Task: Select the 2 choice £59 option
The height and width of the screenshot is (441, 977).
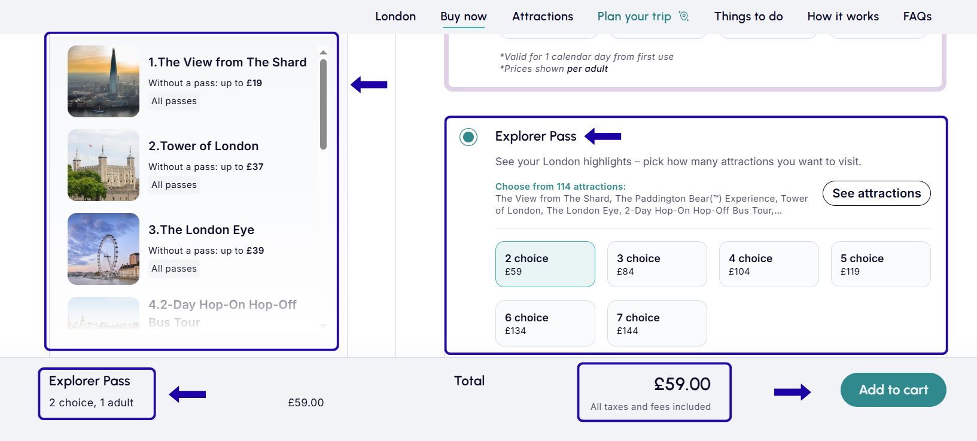Action: [x=544, y=264]
